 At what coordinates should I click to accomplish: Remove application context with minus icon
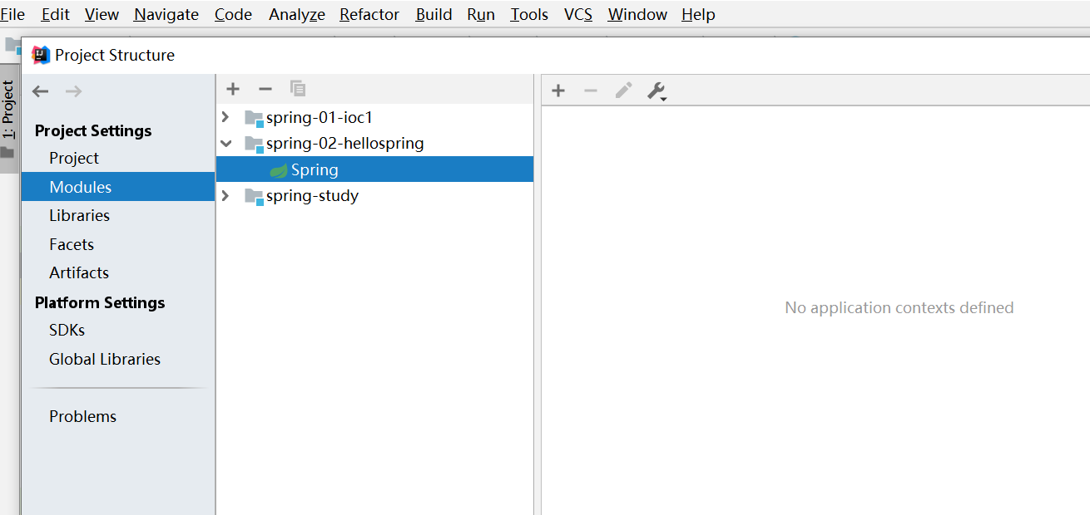point(591,91)
